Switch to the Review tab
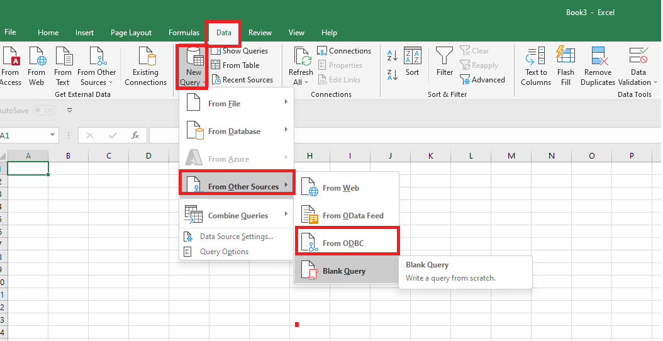 click(x=260, y=33)
